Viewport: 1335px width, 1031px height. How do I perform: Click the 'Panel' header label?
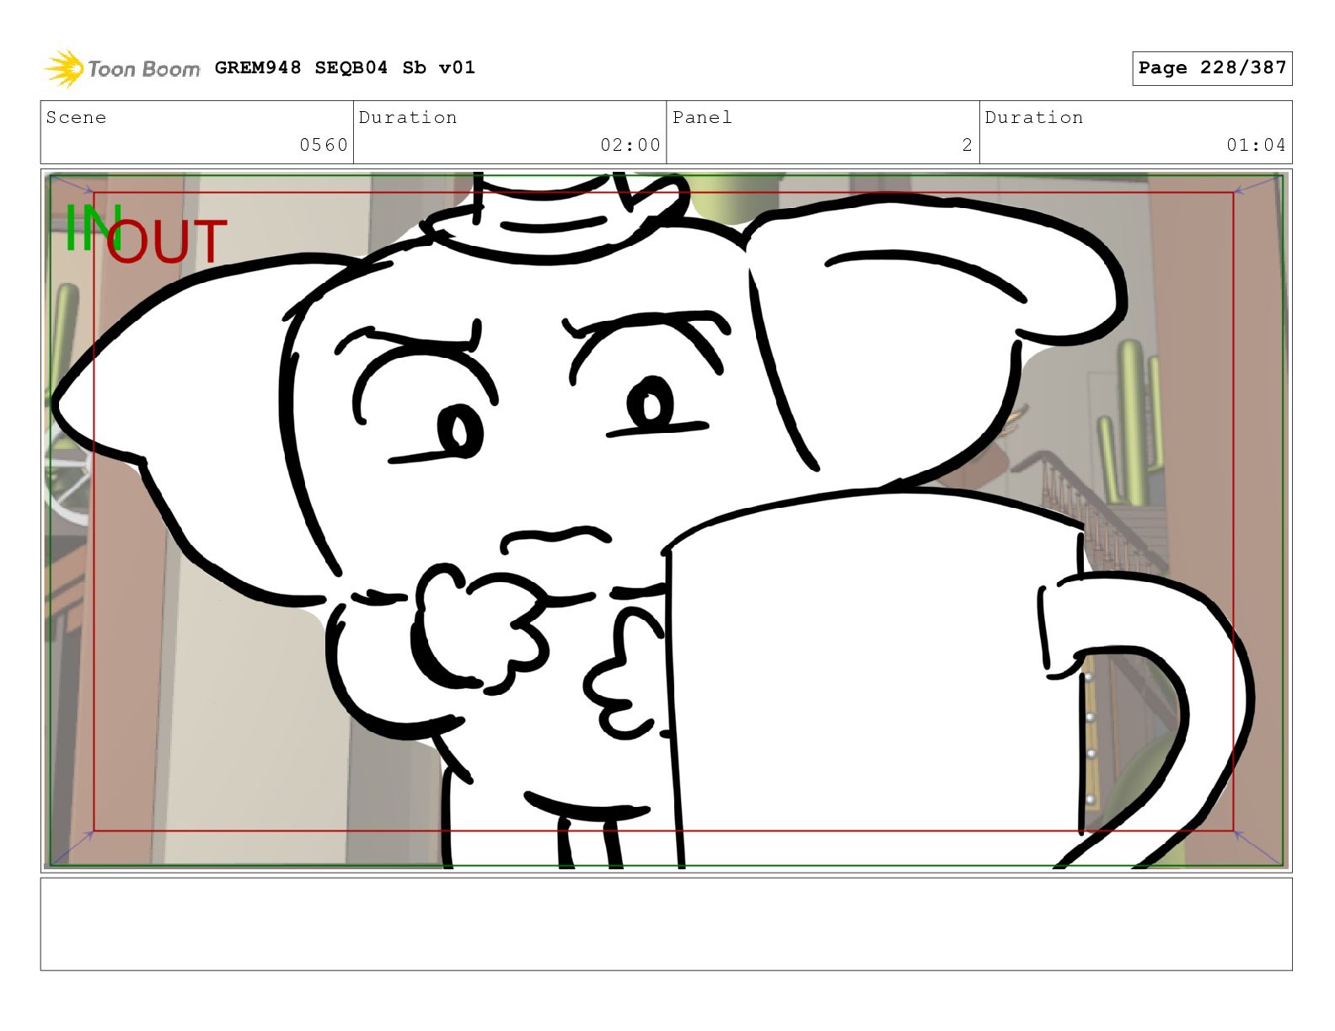click(702, 117)
